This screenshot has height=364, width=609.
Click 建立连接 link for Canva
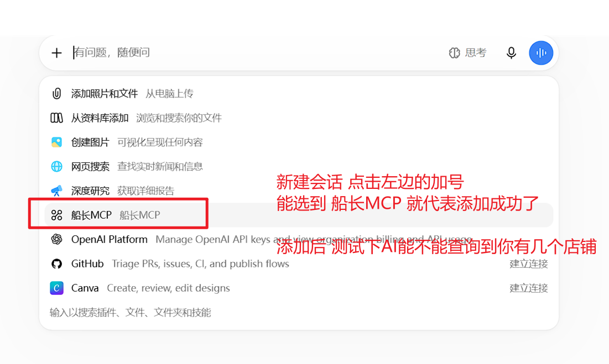coord(529,288)
